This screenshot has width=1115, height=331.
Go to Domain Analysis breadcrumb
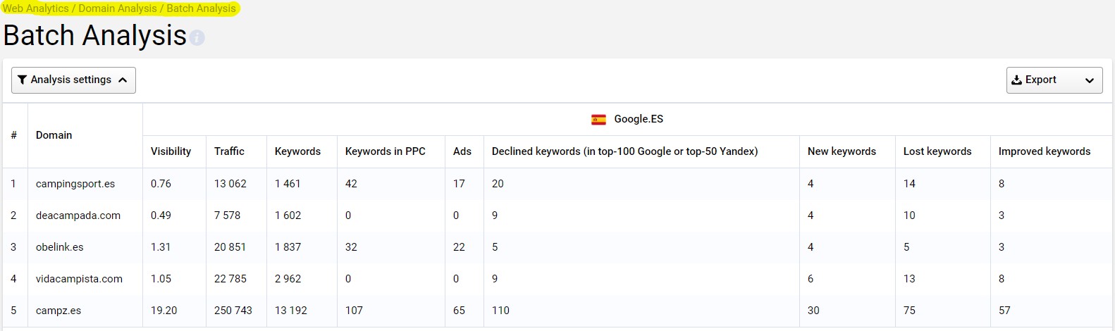click(x=118, y=8)
